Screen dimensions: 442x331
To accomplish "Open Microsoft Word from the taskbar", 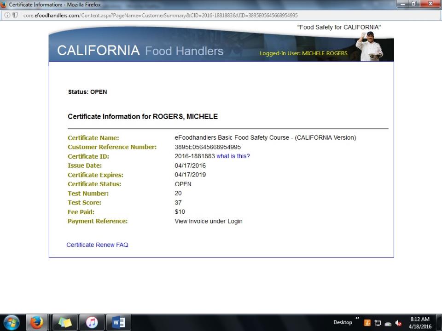I will [x=118, y=322].
